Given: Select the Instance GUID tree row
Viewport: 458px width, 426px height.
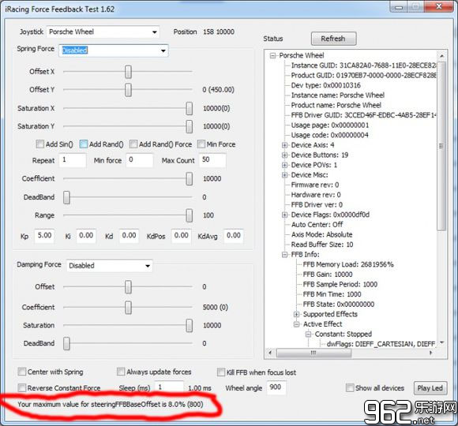Looking at the screenshot, I should pos(364,65).
